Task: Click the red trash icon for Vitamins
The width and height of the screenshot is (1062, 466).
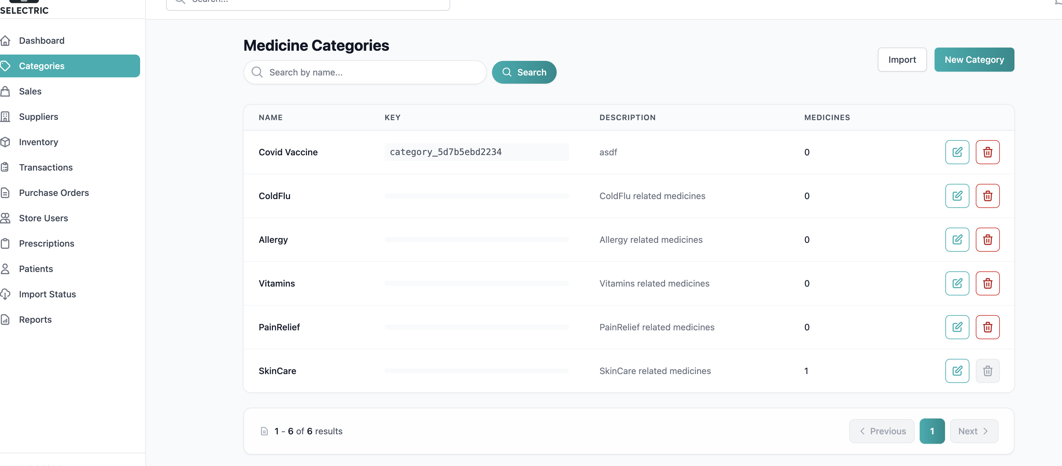Action: tap(988, 283)
